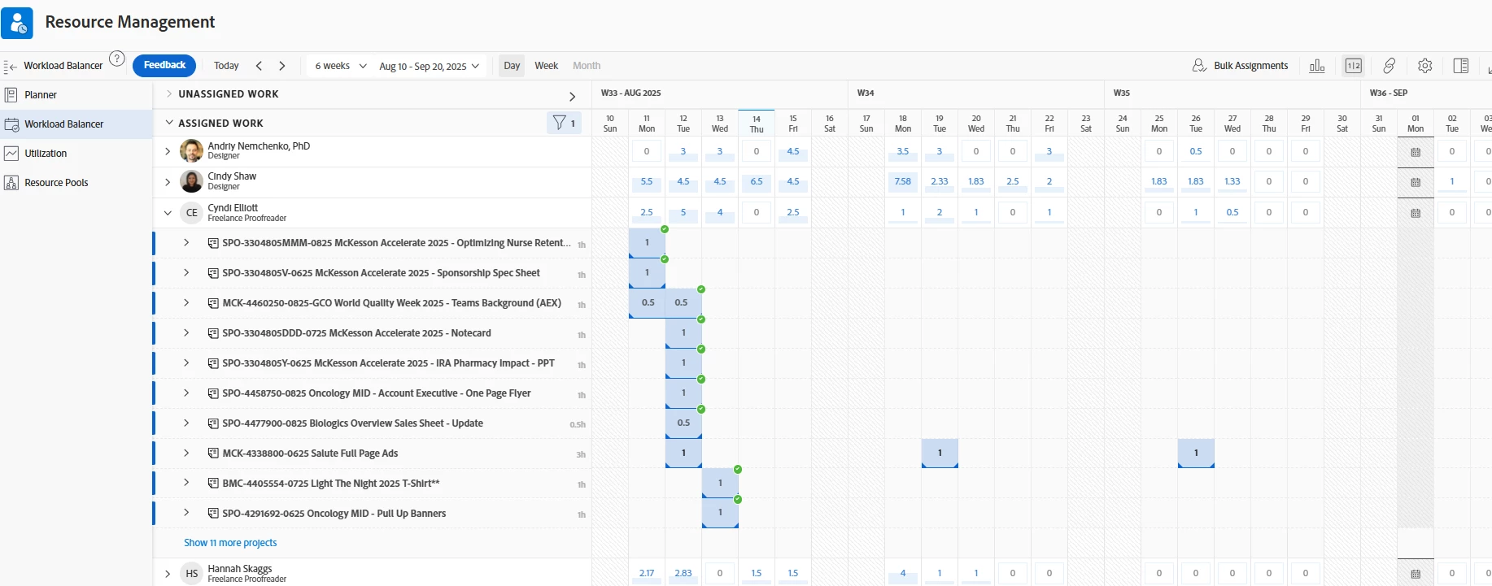1492x586 pixels.
Task: Toggle the 1|2 allocation display icon
Action: [x=1354, y=66]
